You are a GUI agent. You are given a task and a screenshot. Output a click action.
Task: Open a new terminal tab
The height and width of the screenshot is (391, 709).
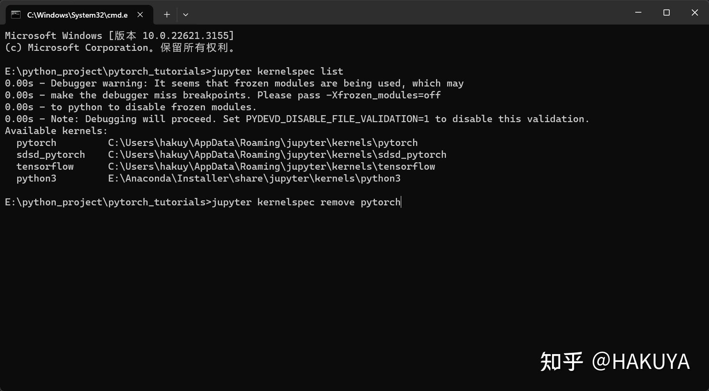[x=167, y=15]
